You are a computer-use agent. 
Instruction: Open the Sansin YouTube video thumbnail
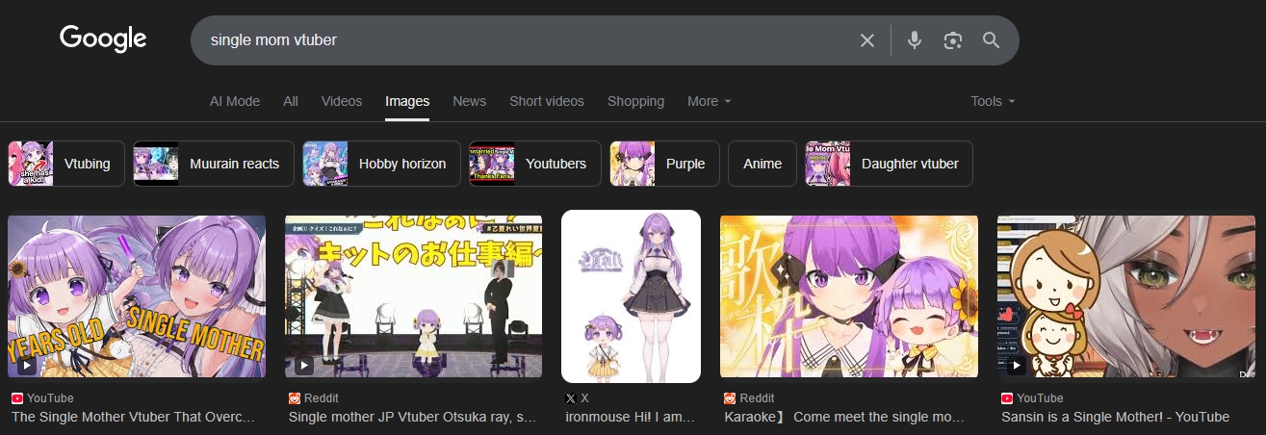[x=1126, y=296]
